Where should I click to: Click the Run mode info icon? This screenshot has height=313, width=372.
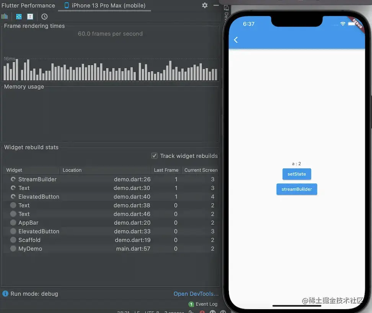click(5, 294)
